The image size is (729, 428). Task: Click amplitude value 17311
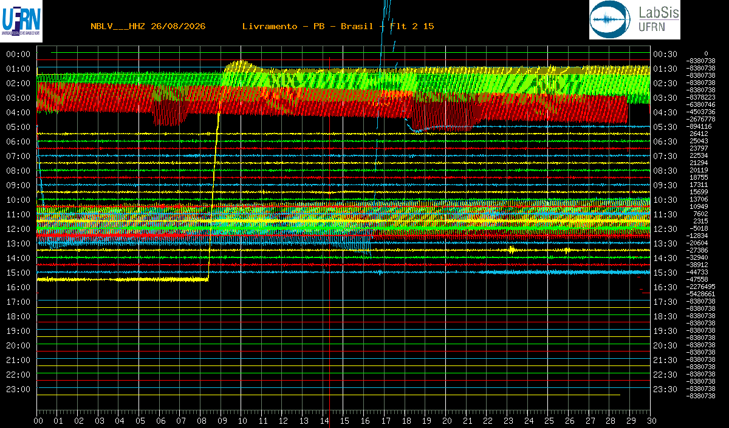tap(699, 185)
